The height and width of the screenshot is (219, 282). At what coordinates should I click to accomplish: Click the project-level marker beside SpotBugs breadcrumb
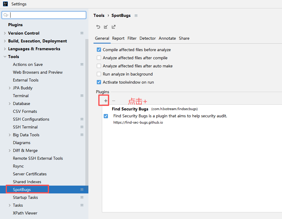(x=136, y=16)
